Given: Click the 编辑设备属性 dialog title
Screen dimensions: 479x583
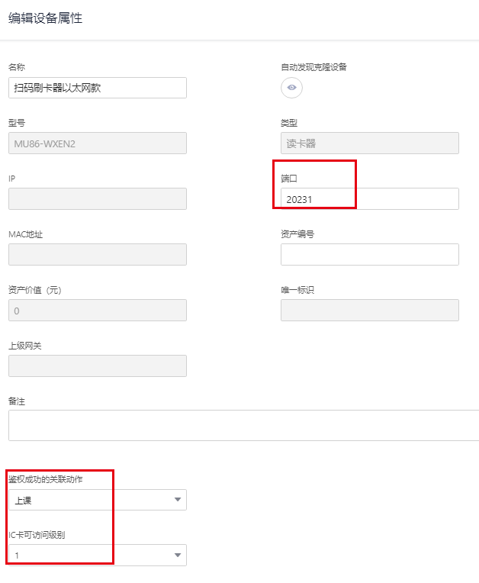Looking at the screenshot, I should click(45, 18).
